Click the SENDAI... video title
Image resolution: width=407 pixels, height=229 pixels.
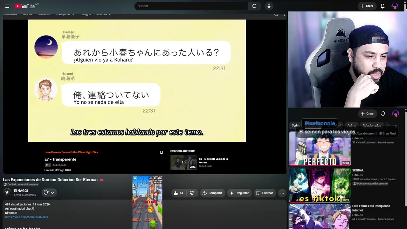click(x=359, y=170)
